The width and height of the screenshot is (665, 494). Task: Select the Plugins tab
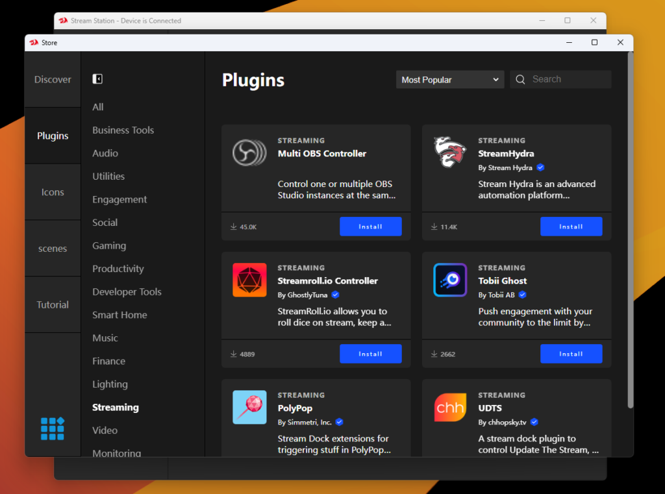(53, 136)
